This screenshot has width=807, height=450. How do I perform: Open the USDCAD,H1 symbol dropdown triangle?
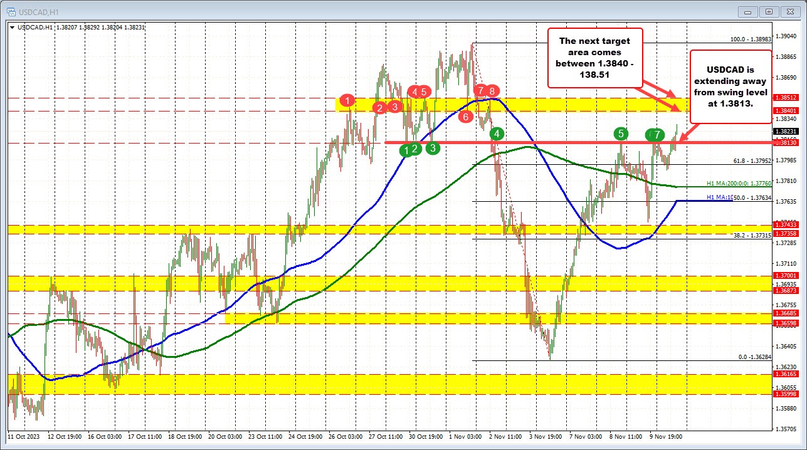[13, 28]
